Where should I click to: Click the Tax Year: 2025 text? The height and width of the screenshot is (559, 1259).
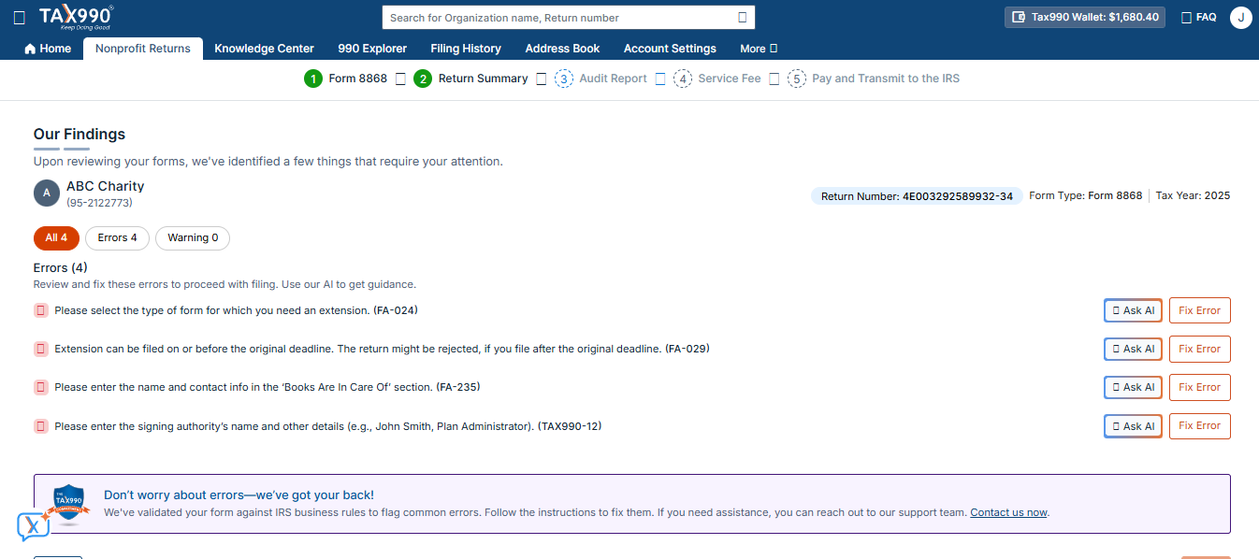coord(1193,196)
